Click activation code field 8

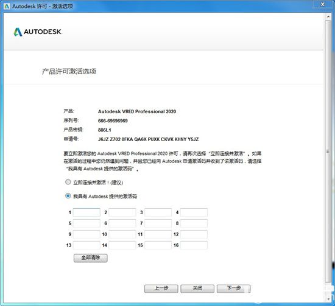[194, 223]
